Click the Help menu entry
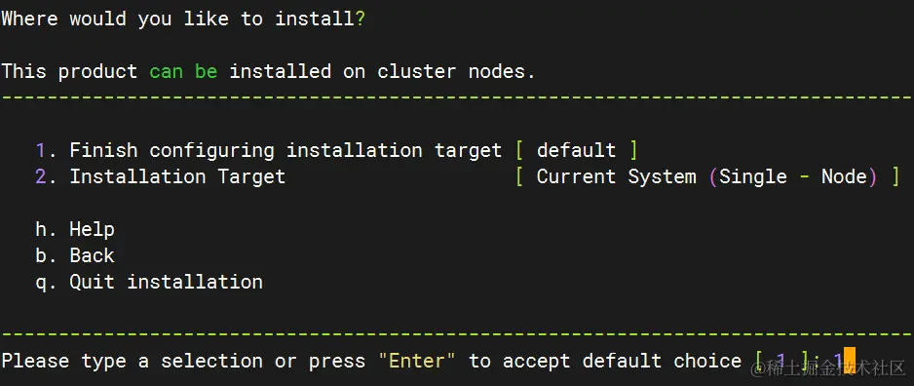The height and width of the screenshot is (386, 914). click(75, 229)
